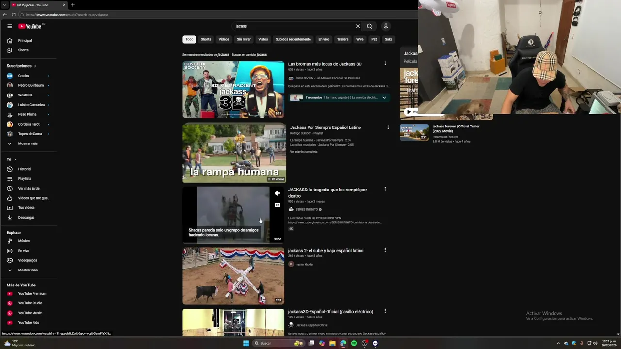
Task: Open the sube y baja bull video thumbnail
Action: (x=233, y=276)
